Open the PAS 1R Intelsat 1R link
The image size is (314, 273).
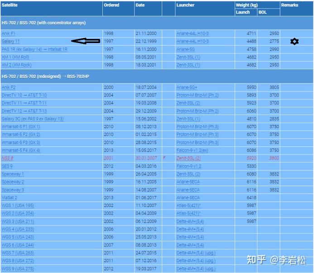(34, 49)
